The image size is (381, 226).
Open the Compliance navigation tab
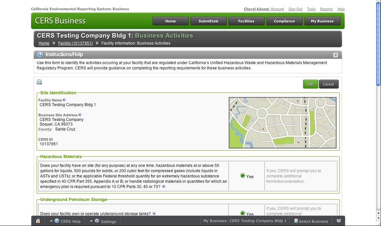tap(284, 21)
